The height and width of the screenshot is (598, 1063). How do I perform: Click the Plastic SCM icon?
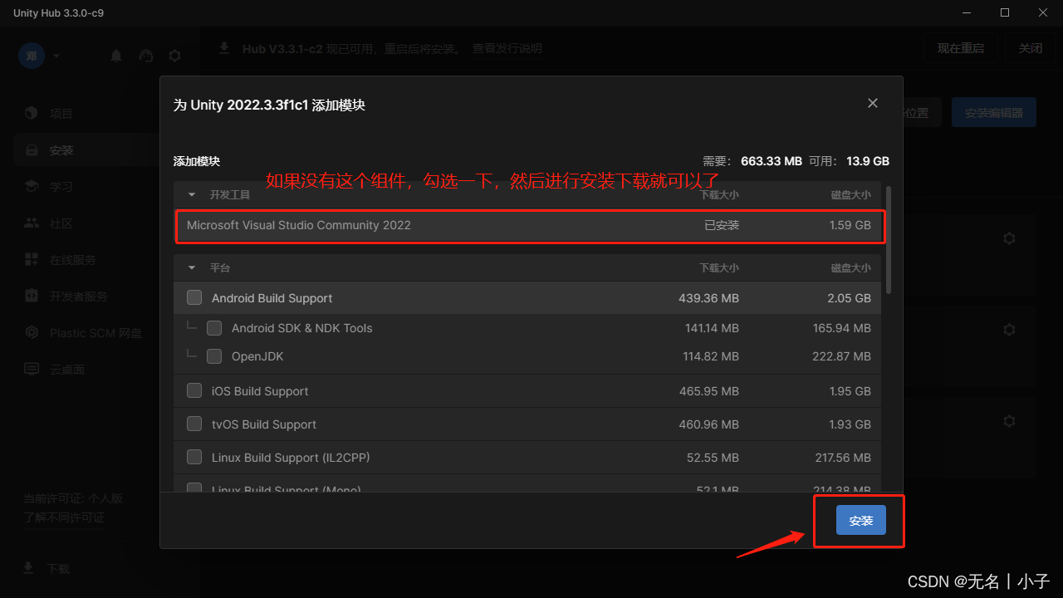[x=32, y=332]
